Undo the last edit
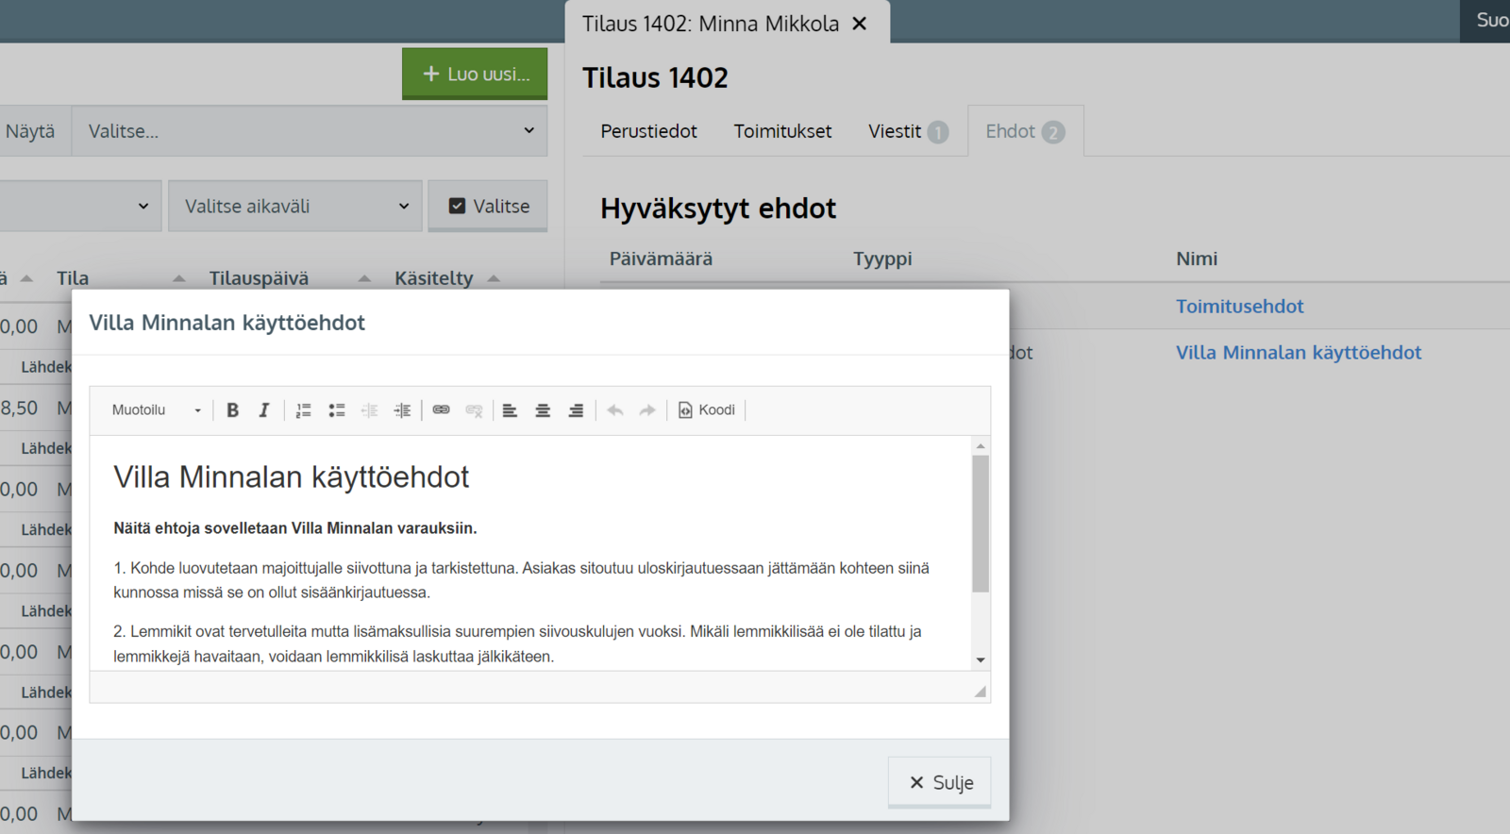 pyautogui.click(x=615, y=410)
